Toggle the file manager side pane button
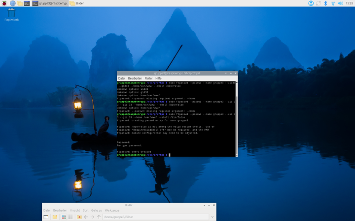355x221 pixels. (46, 217)
